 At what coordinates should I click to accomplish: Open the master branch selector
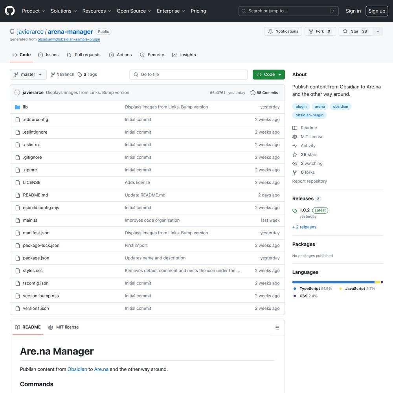pyautogui.click(x=28, y=74)
